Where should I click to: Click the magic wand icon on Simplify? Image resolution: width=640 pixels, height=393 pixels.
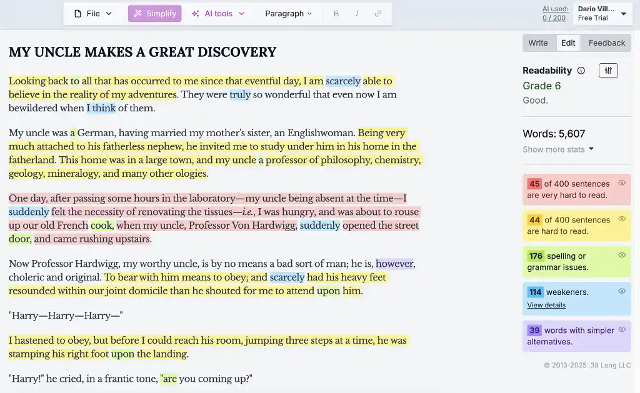tap(137, 13)
